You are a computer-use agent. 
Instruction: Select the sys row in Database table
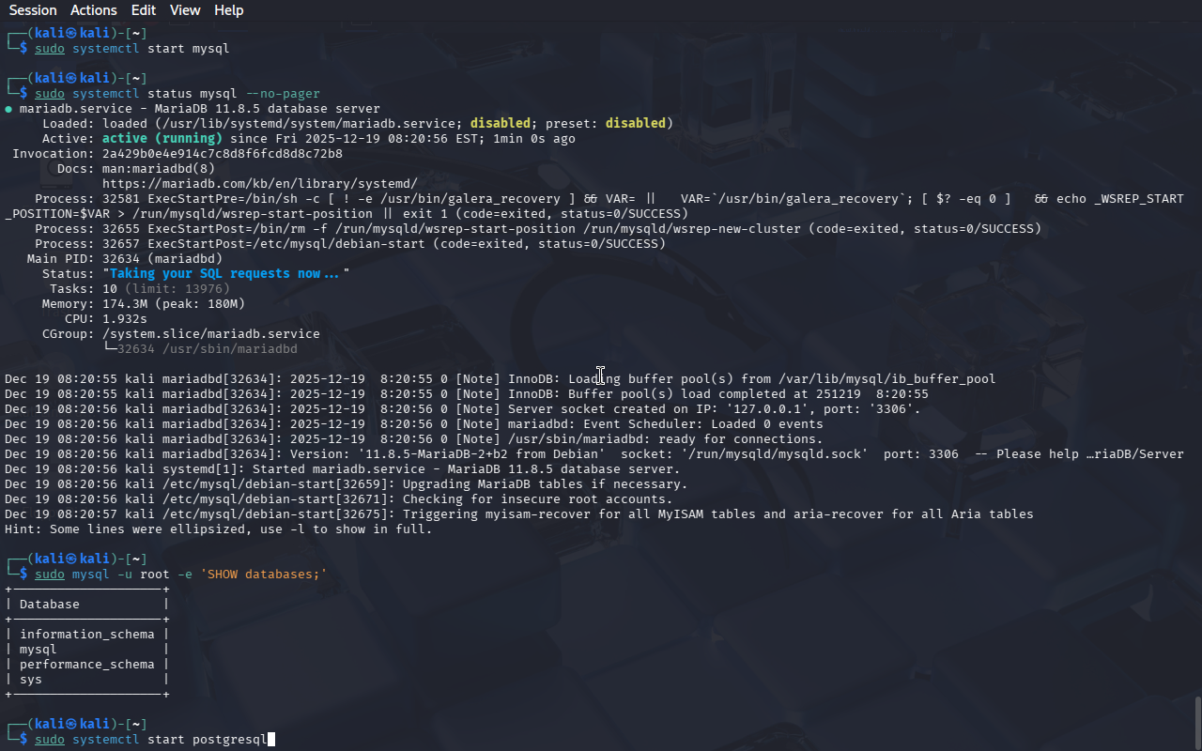[x=31, y=680]
